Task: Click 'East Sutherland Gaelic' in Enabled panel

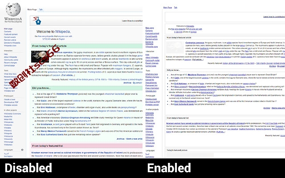Action: pos(184,104)
